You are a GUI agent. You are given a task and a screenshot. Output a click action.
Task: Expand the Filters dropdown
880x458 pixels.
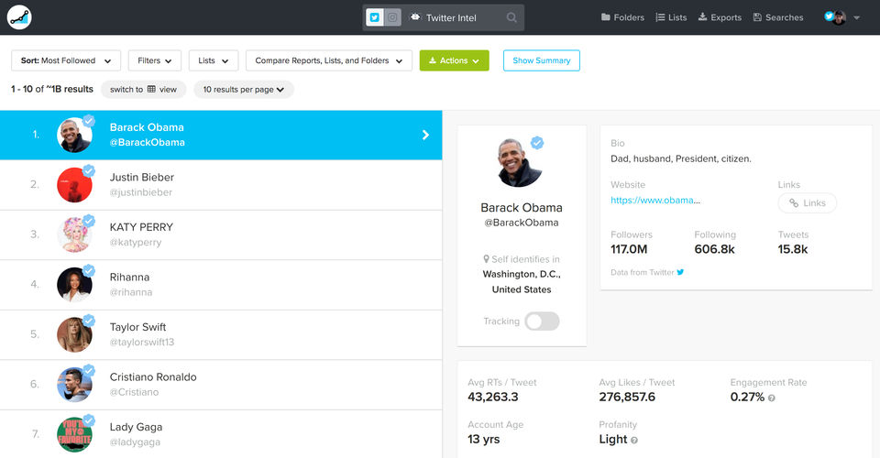tap(155, 60)
